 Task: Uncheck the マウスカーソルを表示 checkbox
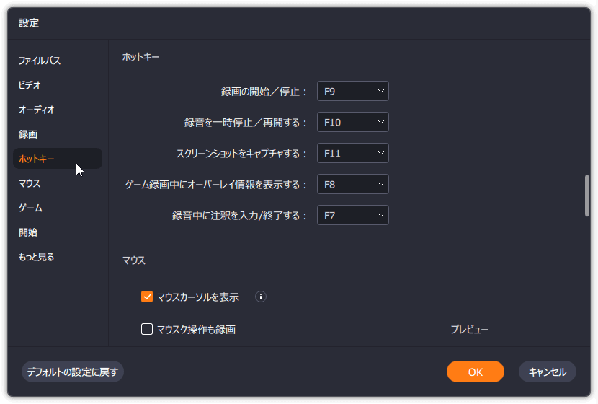147,297
